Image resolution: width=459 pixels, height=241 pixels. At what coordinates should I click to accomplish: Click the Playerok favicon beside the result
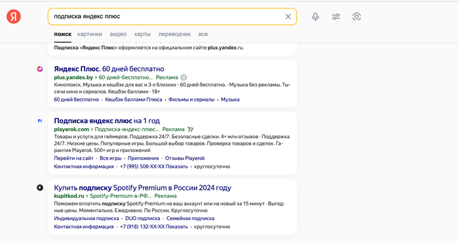tap(40, 120)
